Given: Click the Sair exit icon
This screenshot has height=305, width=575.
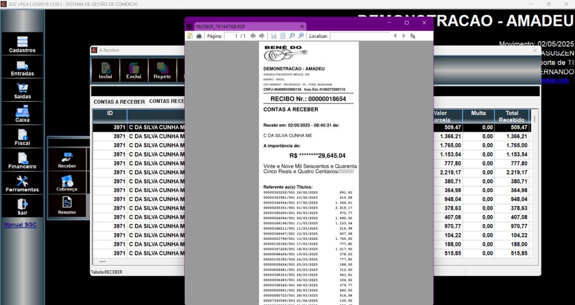Looking at the screenshot, I should pos(22,207).
